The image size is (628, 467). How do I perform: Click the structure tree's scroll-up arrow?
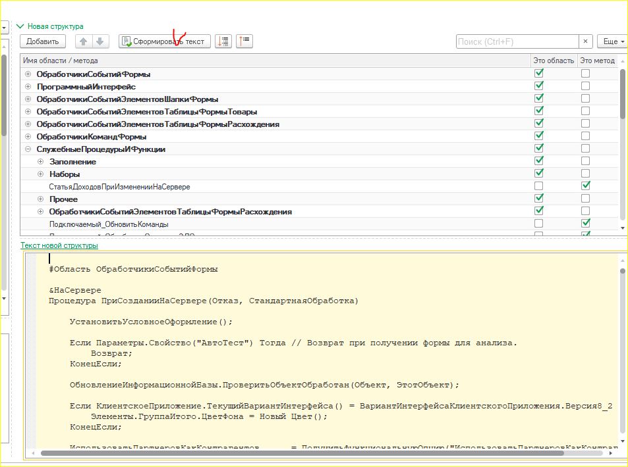click(622, 61)
